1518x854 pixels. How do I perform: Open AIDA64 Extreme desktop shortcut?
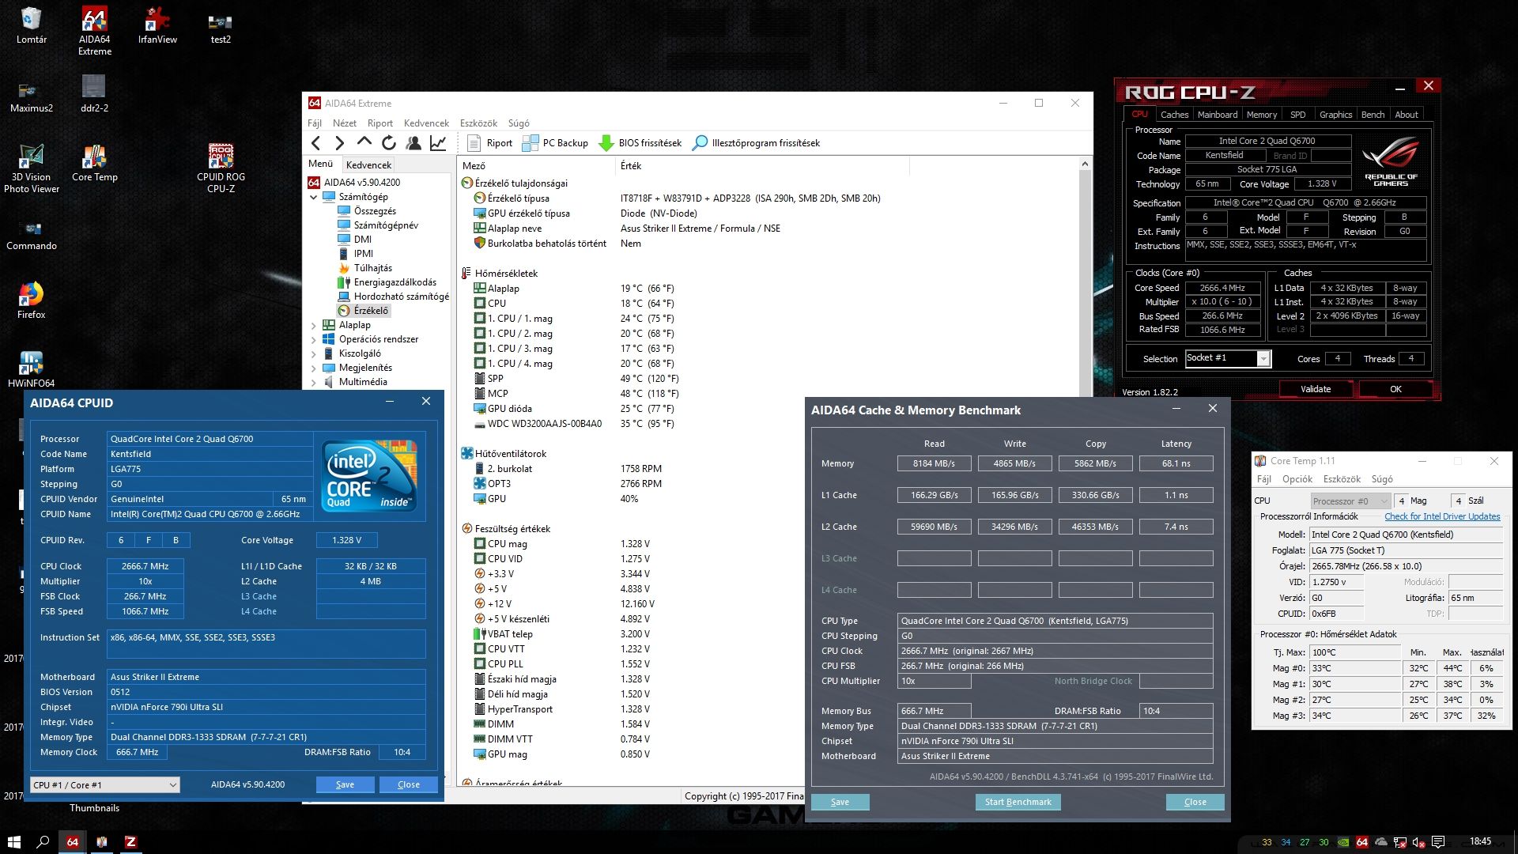[94, 31]
